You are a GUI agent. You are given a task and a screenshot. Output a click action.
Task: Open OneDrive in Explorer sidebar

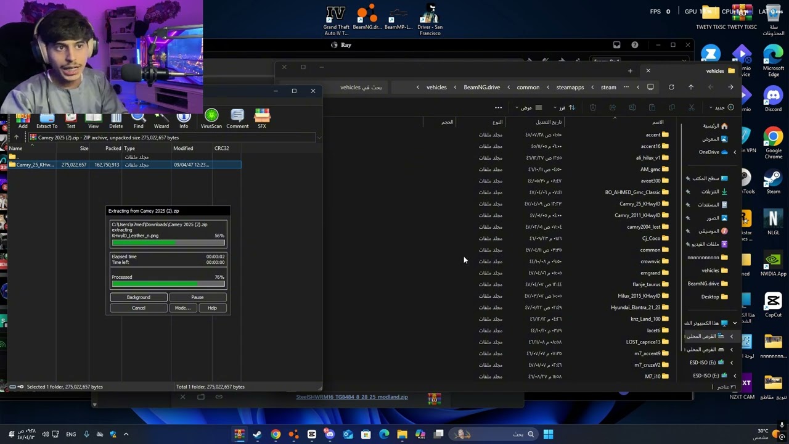pos(713,152)
